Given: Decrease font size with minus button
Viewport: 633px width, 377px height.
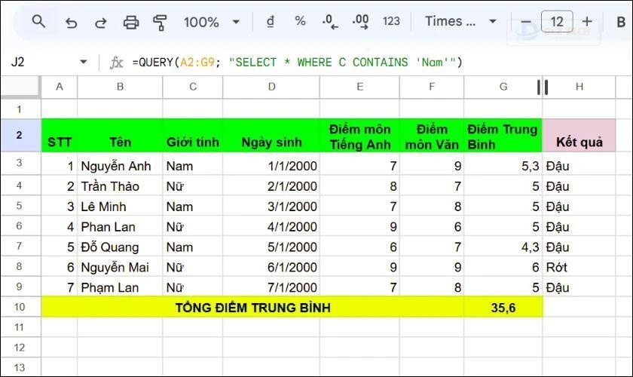Looking at the screenshot, I should (526, 22).
